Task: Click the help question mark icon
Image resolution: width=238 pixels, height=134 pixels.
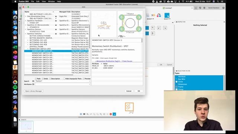Action: coord(223,8)
